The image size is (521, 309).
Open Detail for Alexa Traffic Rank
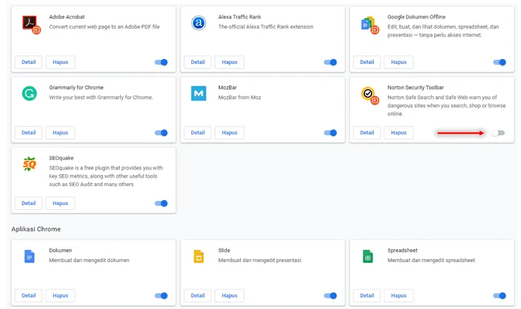(198, 62)
